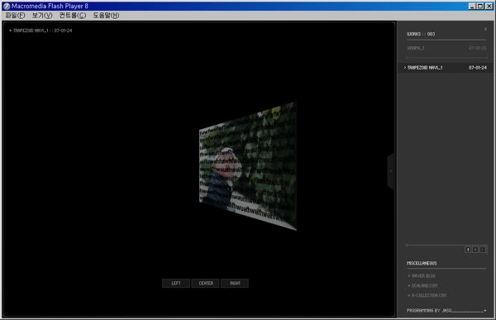The width and height of the screenshot is (496, 320).
Task: Open the N-COLLECTION.COM link
Action: pyautogui.click(x=427, y=295)
